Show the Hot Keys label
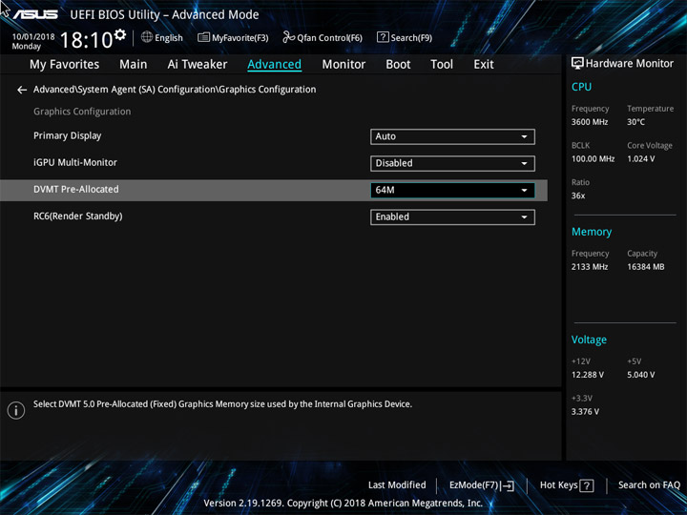Viewport: 687px width, 515px height. point(558,485)
